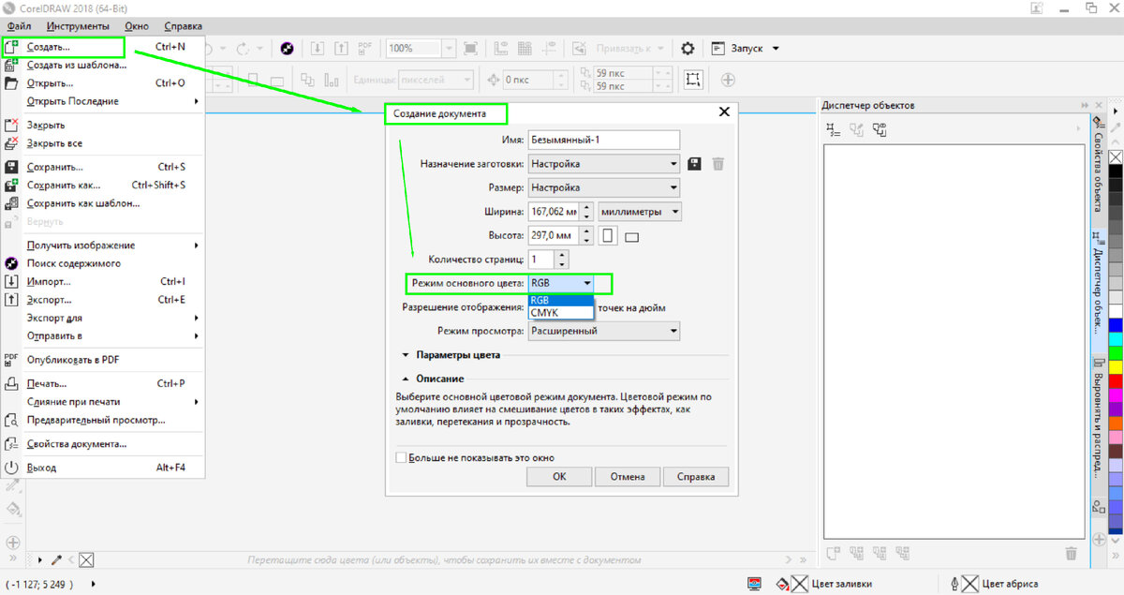Click the Export toolbar icon
This screenshot has height=595, width=1124.
click(341, 48)
